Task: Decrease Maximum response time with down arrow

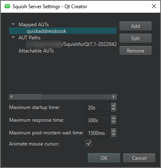Action: point(113,122)
